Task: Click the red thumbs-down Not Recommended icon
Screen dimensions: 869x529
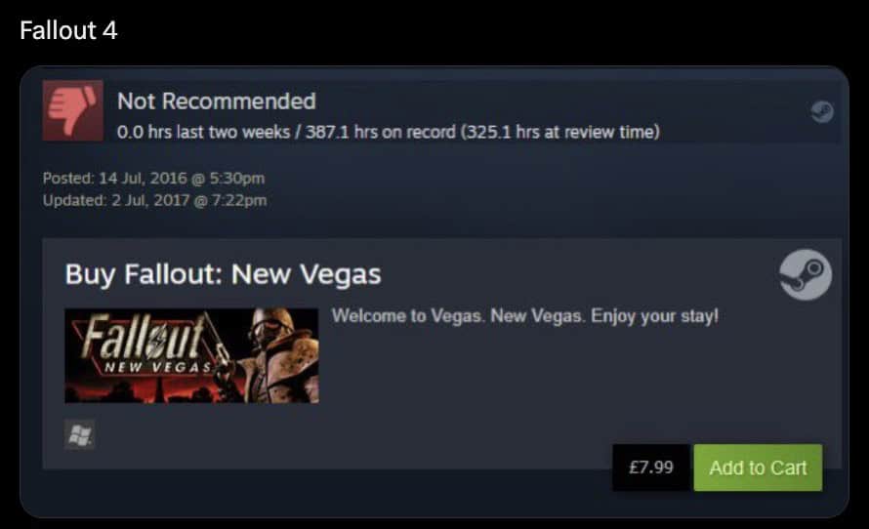Action: click(73, 110)
